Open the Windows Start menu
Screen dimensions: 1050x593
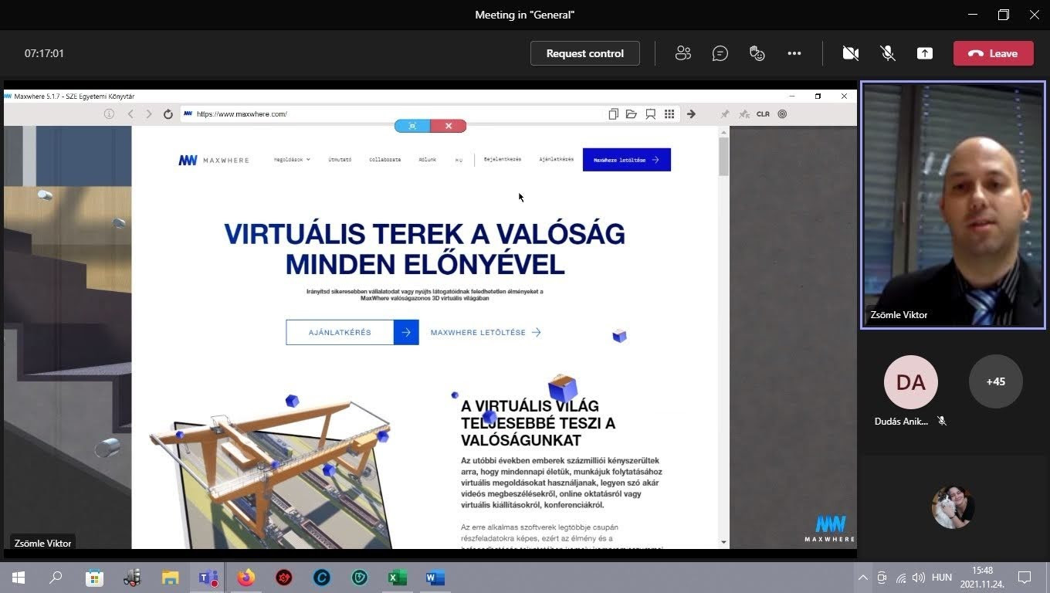point(18,578)
